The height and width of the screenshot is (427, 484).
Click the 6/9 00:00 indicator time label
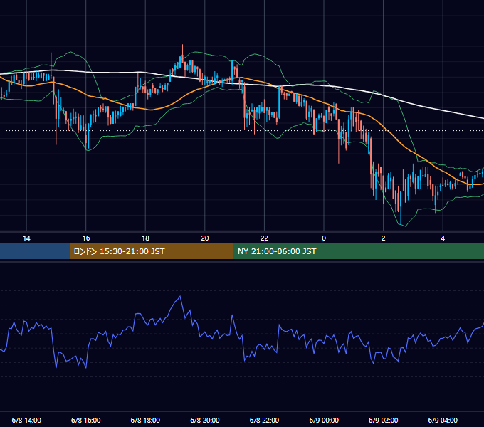(324, 420)
